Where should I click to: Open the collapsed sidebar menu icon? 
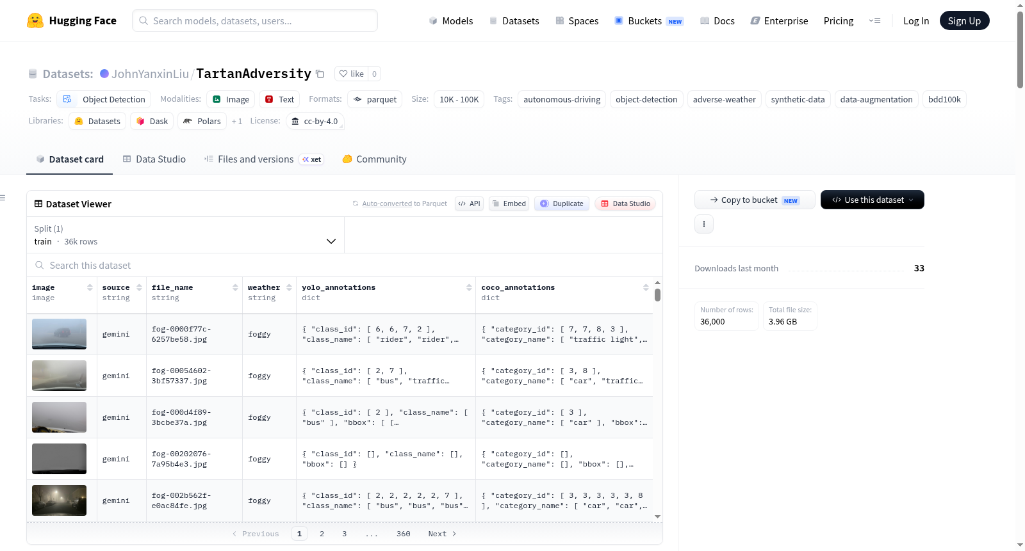3,198
